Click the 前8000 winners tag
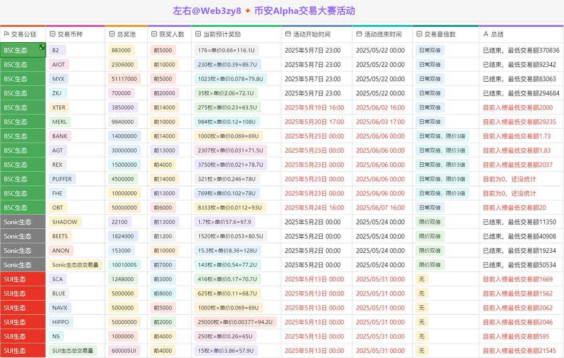Image resolution: width=564 pixels, height=358 pixels. 163,294
